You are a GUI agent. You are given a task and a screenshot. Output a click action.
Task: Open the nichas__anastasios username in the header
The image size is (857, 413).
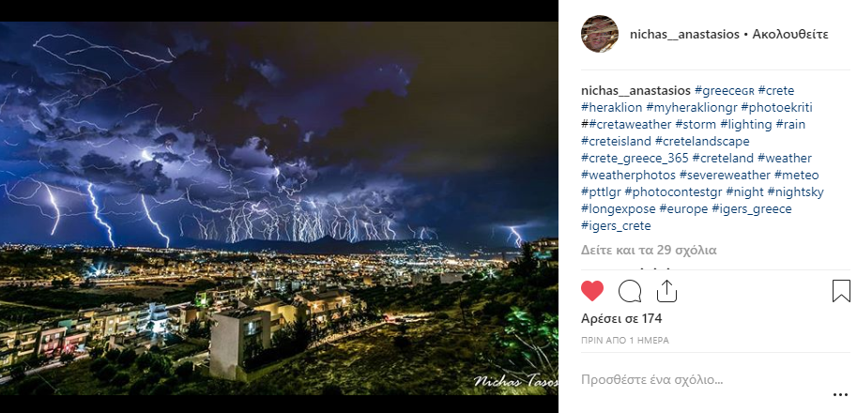[x=684, y=35]
